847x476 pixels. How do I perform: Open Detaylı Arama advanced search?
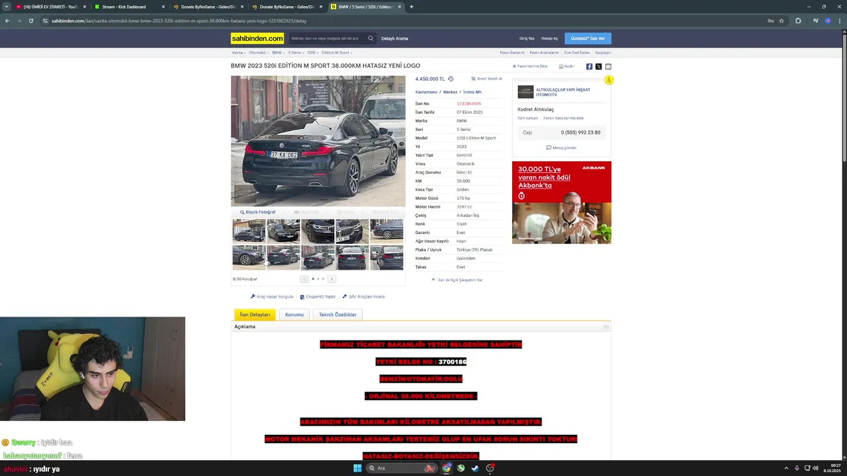click(x=394, y=38)
